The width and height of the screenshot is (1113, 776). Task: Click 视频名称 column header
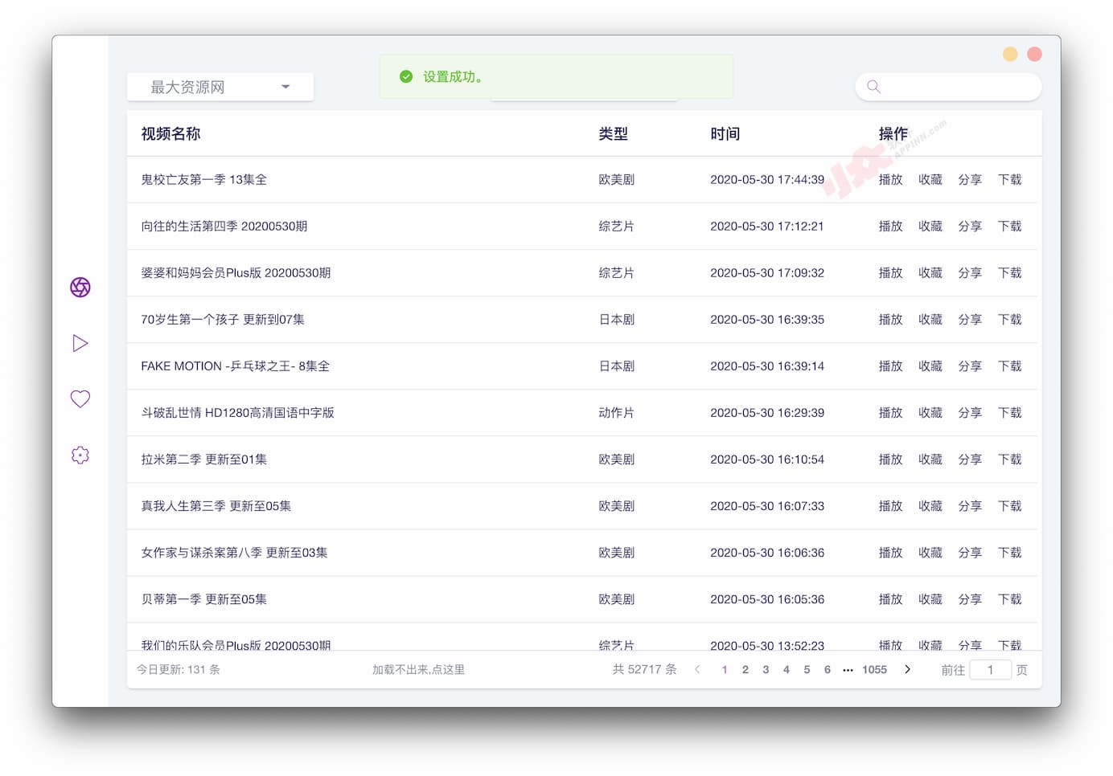[x=170, y=134]
